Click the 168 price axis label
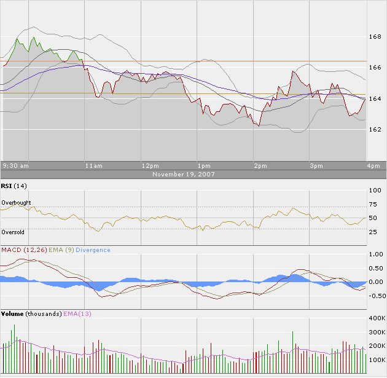The image size is (387, 378). [375, 37]
